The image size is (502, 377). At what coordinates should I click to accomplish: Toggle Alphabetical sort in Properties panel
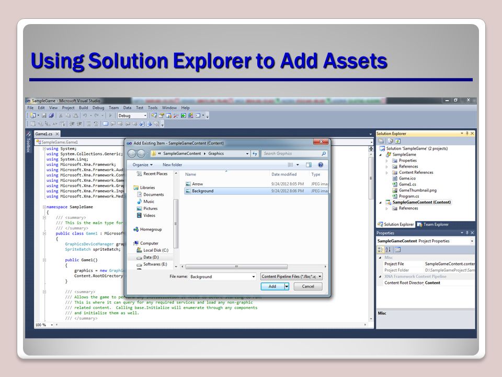click(x=388, y=250)
